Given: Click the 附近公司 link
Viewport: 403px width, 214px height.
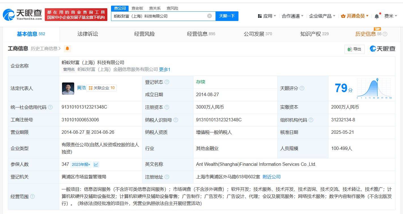Looking at the screenshot, I should [x=271, y=177].
